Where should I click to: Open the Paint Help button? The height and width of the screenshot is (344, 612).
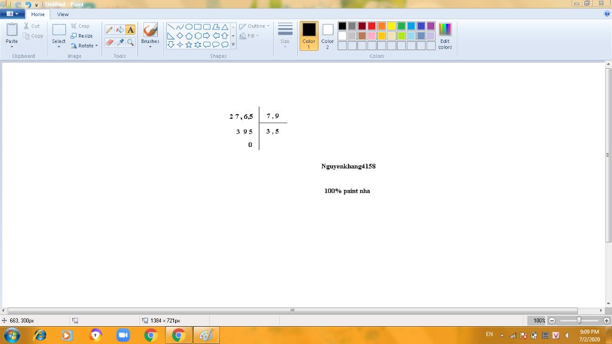click(x=607, y=14)
